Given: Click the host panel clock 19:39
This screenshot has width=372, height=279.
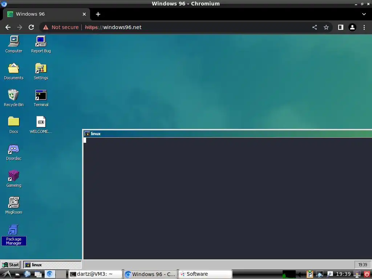Looking at the screenshot, I should tap(343, 274).
